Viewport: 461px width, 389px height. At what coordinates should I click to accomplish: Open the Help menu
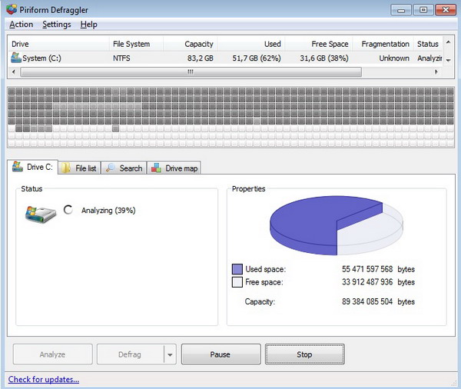pyautogui.click(x=89, y=25)
